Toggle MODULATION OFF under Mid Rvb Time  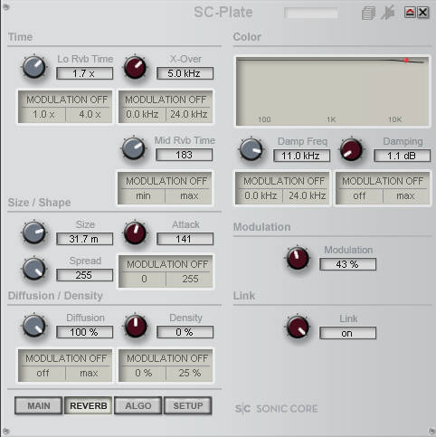pyautogui.click(x=166, y=181)
